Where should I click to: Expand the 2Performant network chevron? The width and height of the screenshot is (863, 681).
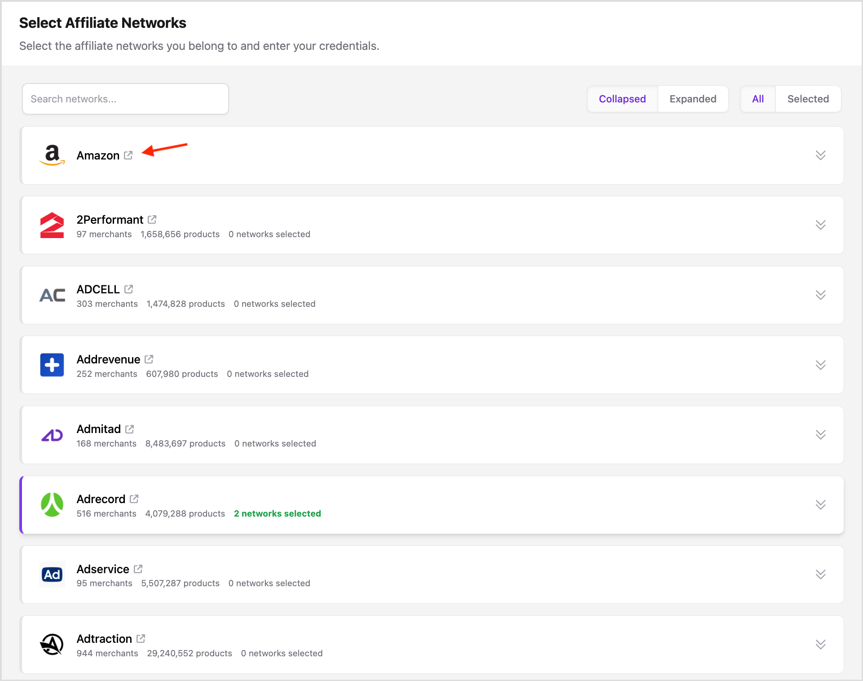820,225
